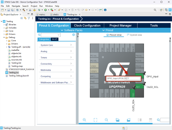Click the Save All toolbar icon
Viewport: 172px width, 130px height.
[12, 10]
